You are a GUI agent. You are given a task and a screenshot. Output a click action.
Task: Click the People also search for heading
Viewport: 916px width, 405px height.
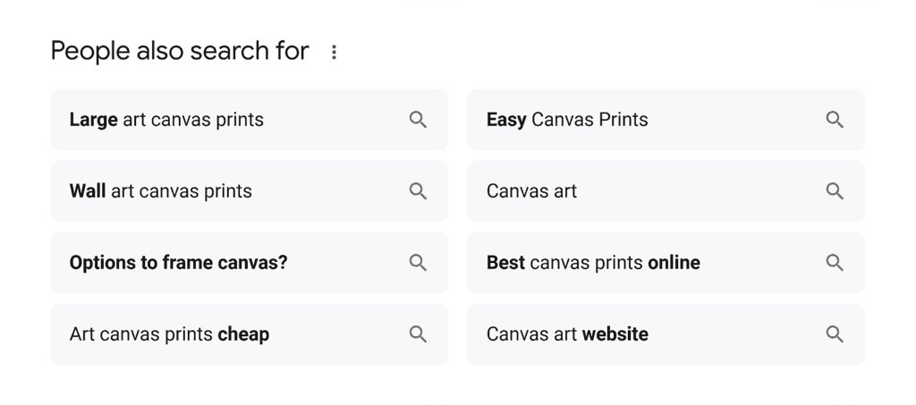tap(180, 51)
